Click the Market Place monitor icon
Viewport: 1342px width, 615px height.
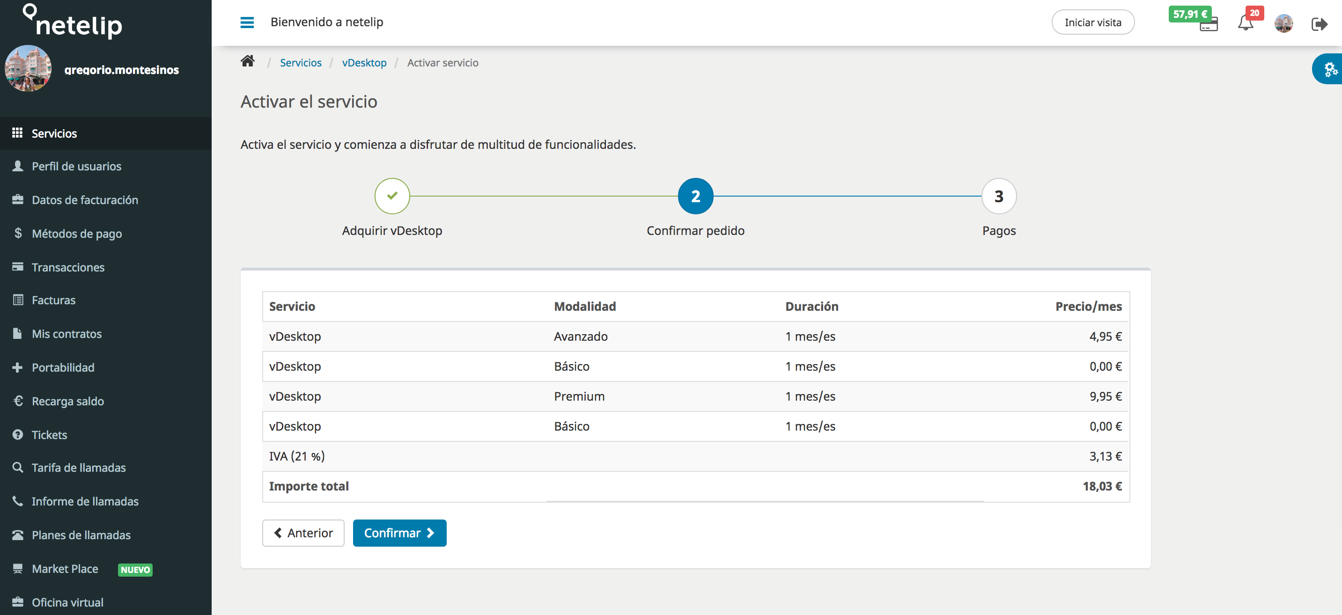click(18, 568)
